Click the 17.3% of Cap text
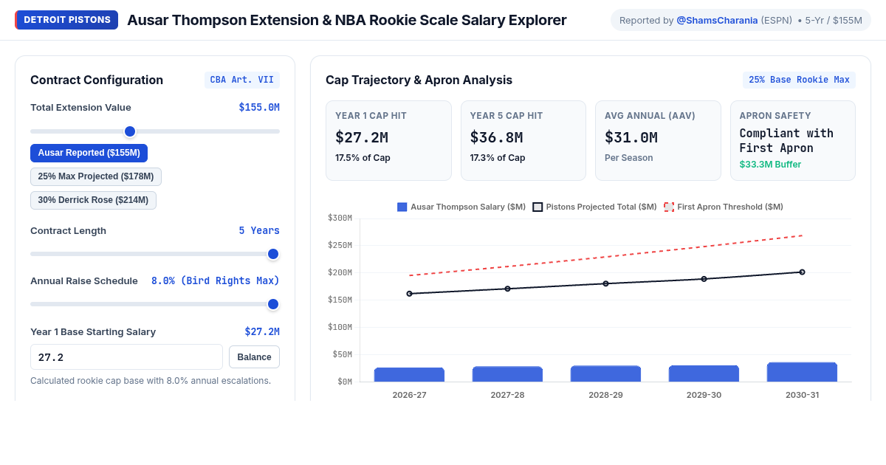Image resolution: width=886 pixels, height=465 pixels. click(498, 158)
